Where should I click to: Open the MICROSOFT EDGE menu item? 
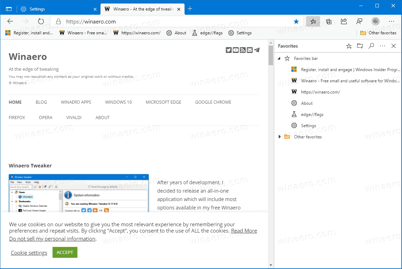(x=164, y=102)
